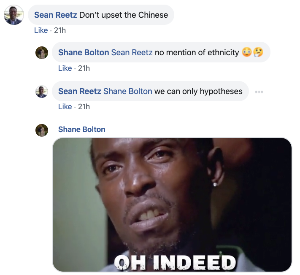Image resolution: width=300 pixels, height=275 pixels.
Task: Open Shane Bolton name above the GIF
Action: pyautogui.click(x=82, y=129)
